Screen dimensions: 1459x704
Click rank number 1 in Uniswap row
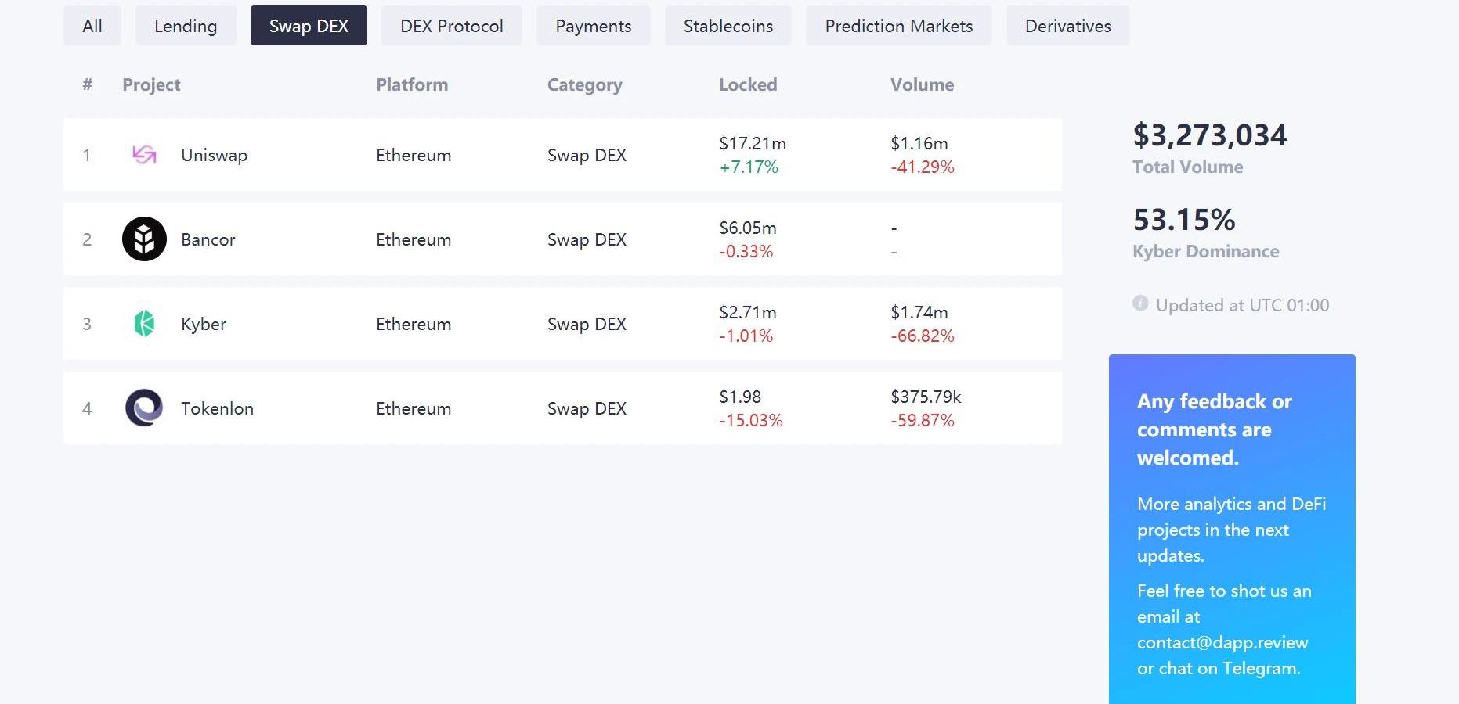pyautogui.click(x=87, y=155)
